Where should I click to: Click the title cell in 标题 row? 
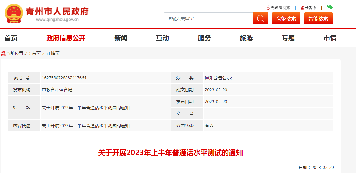pyautogui.click(x=105, y=108)
